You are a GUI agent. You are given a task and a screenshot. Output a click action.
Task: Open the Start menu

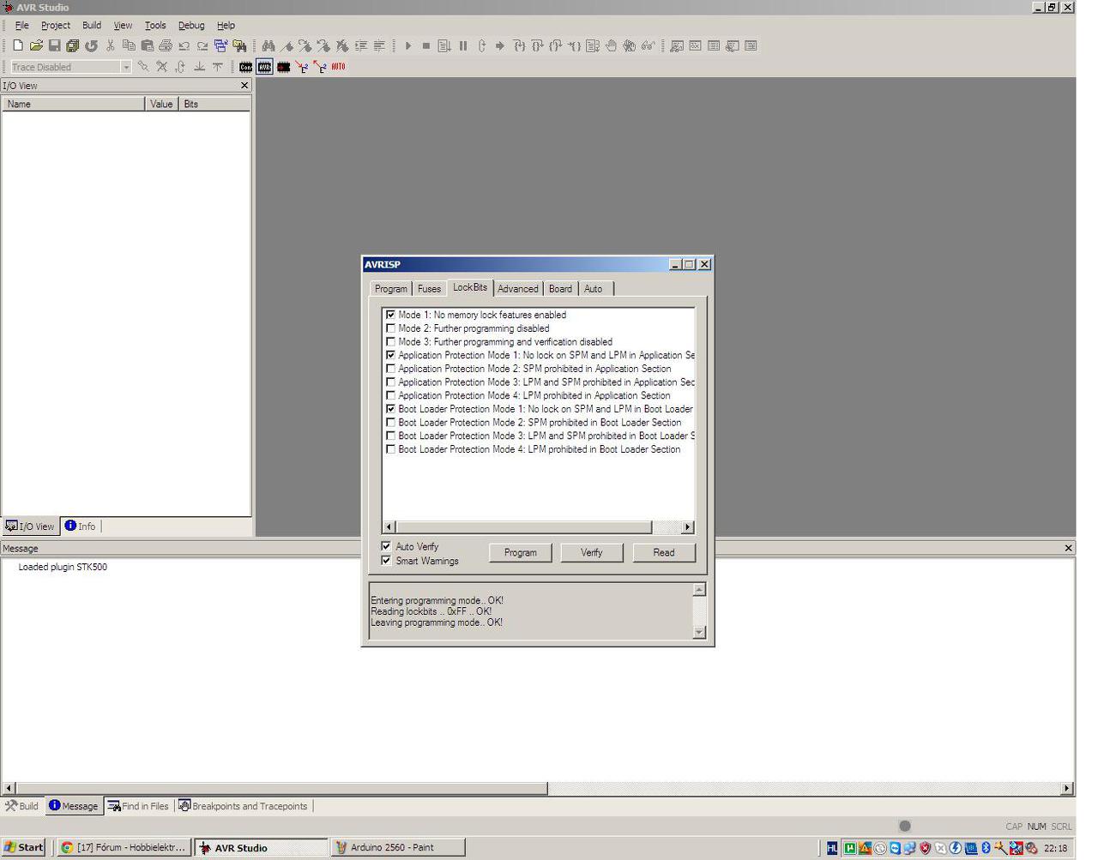click(x=24, y=847)
